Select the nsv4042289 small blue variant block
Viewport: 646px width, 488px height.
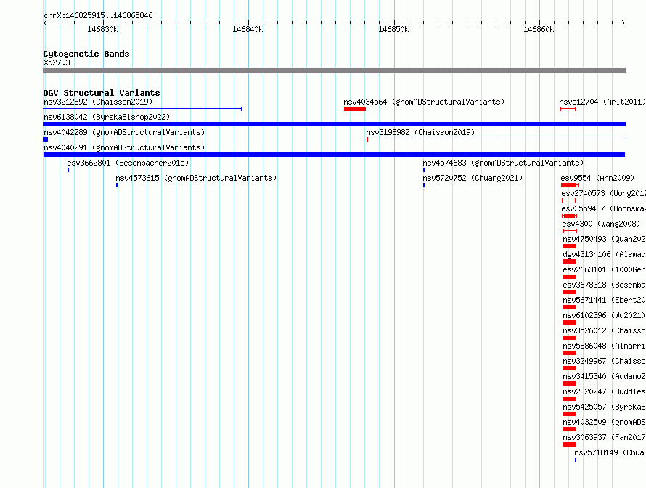(x=45, y=139)
